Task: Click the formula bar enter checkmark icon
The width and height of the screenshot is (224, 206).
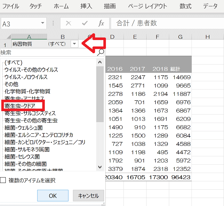Action: 85,23
